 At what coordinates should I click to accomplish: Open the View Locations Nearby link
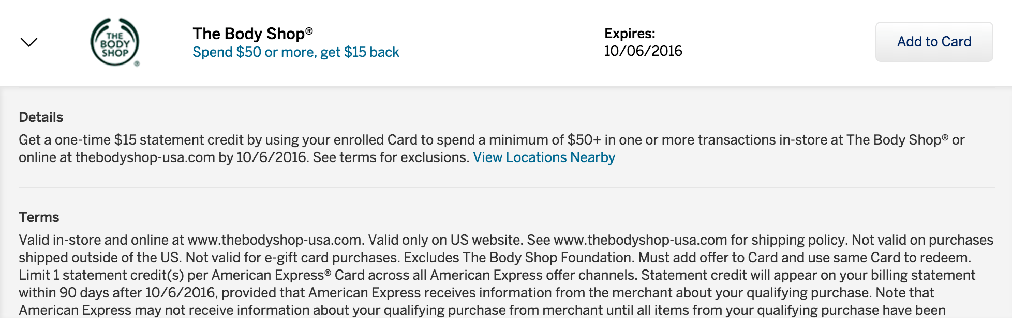(544, 157)
